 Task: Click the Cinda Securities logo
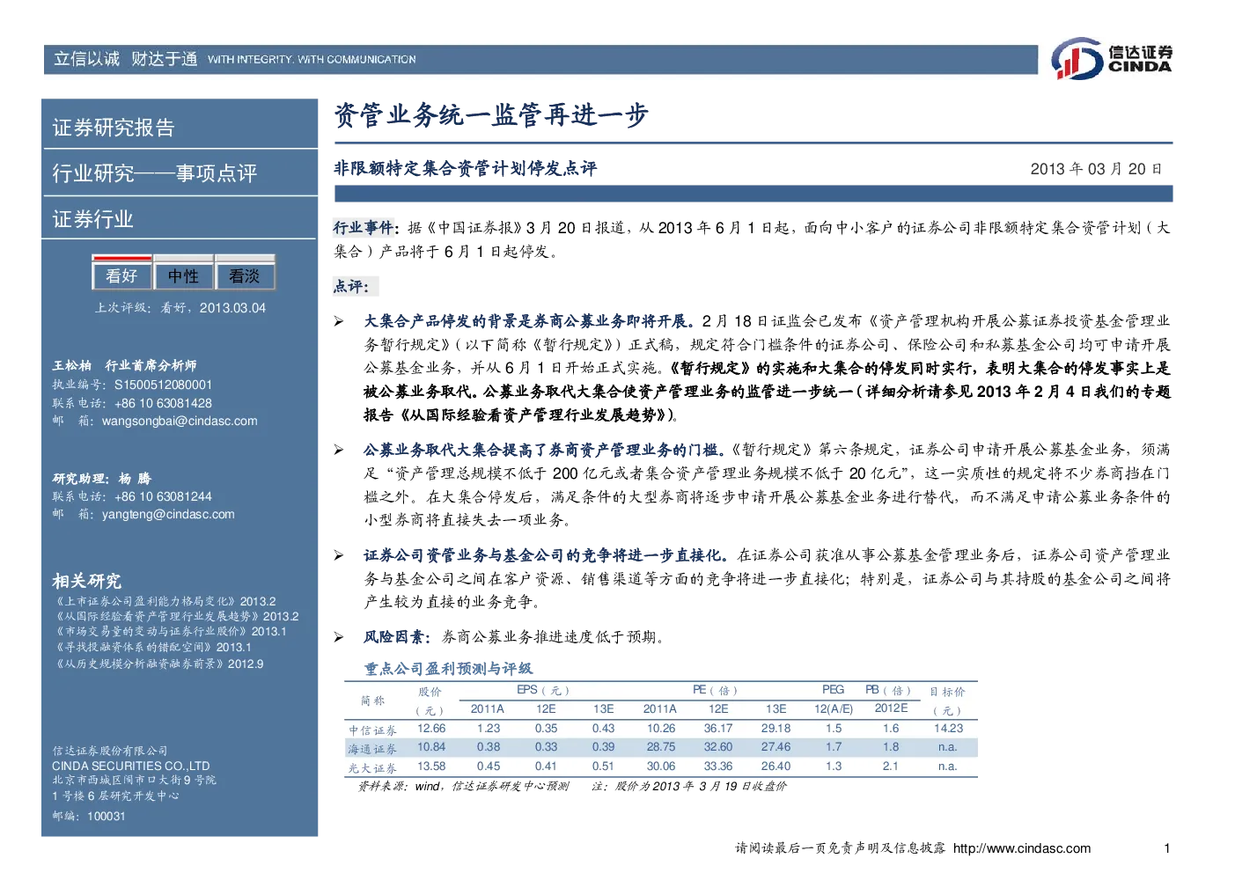[1113, 59]
